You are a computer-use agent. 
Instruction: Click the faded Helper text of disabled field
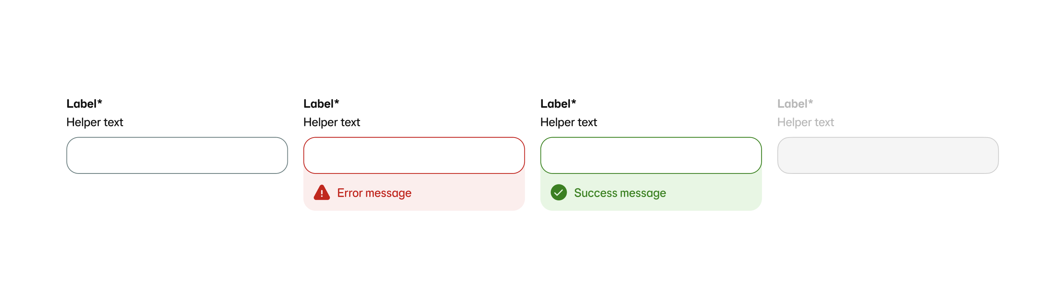(x=806, y=122)
